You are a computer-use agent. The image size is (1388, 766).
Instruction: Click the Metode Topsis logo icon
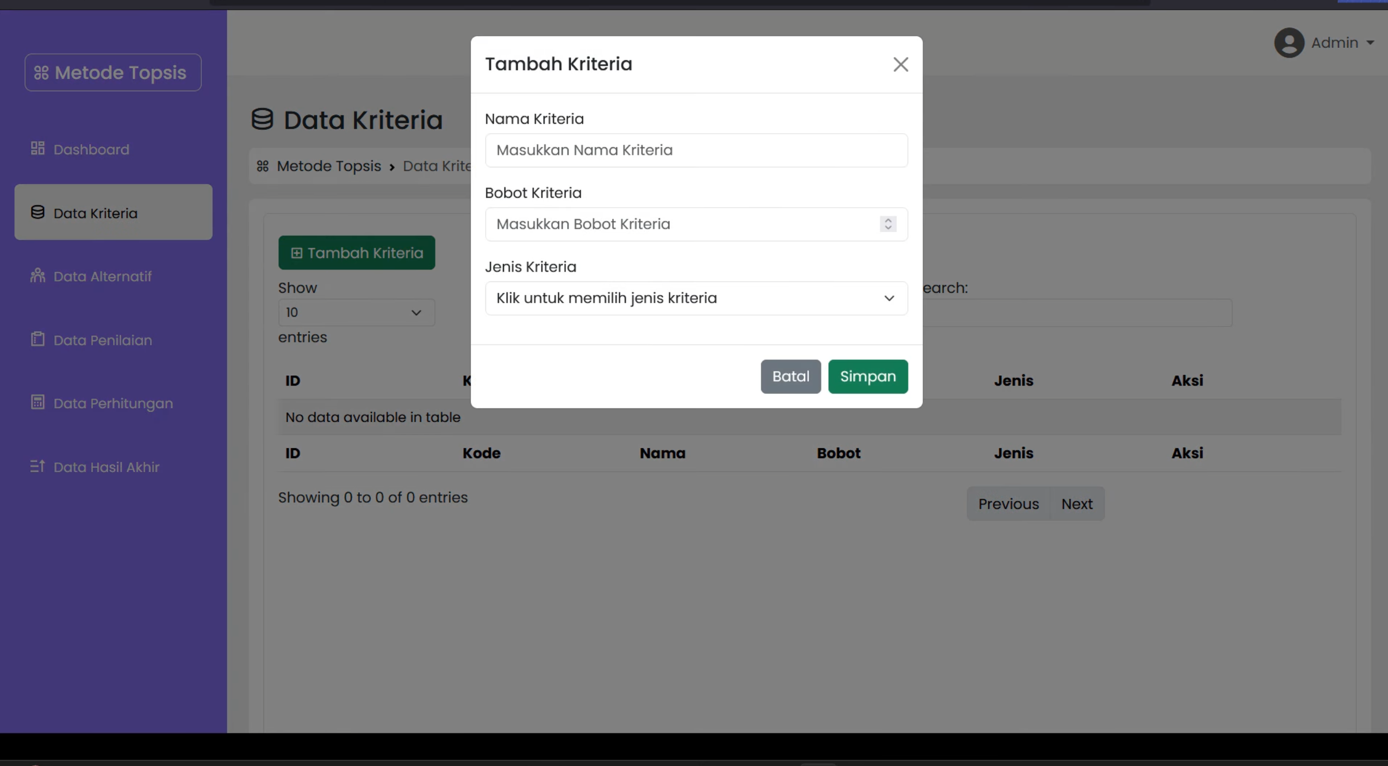click(41, 73)
